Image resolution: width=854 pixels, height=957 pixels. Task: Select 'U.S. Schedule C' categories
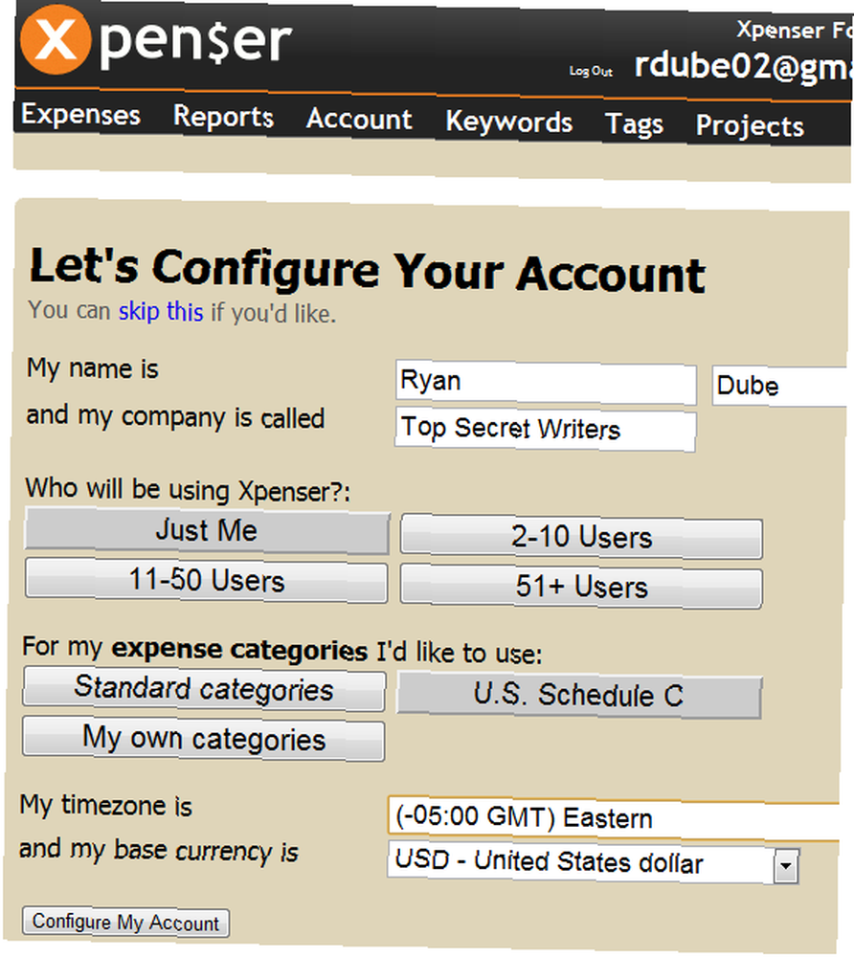click(579, 695)
